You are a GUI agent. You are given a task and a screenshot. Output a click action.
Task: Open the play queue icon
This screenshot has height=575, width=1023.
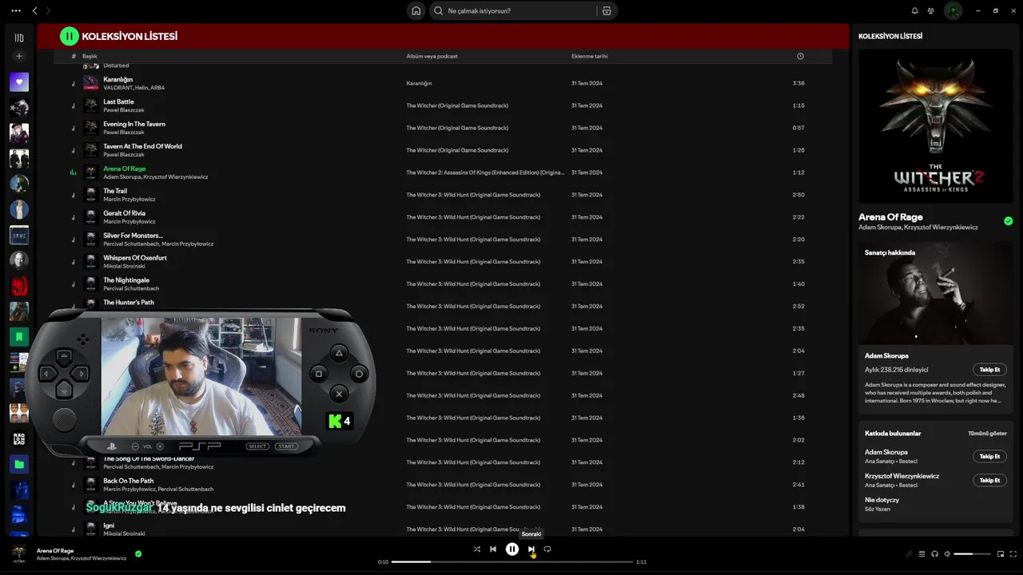921,554
